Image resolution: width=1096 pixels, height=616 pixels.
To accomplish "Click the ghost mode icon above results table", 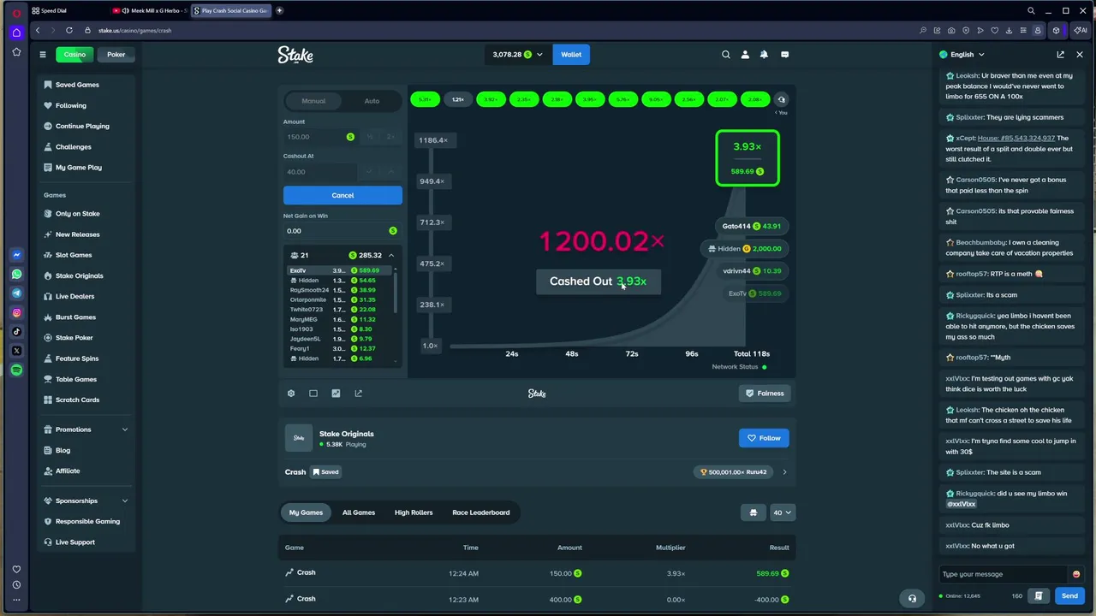I will point(753,512).
